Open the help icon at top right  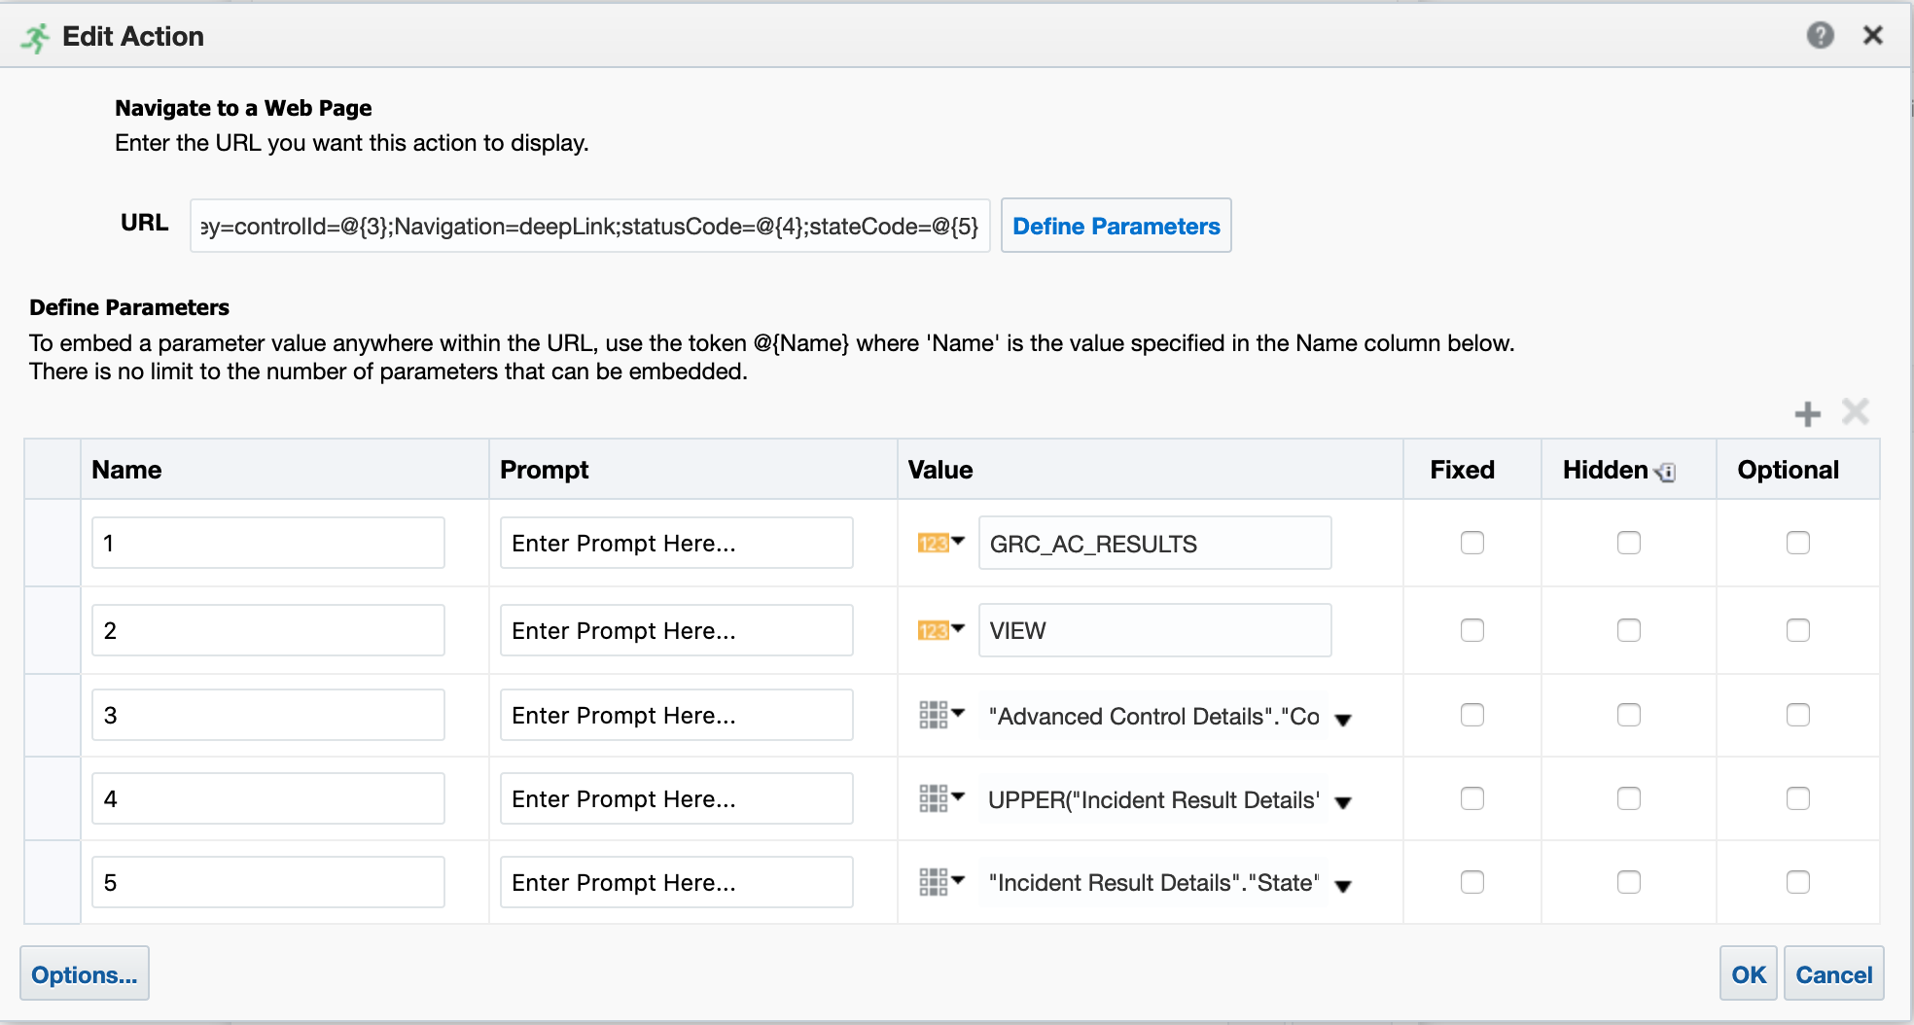tap(1822, 35)
